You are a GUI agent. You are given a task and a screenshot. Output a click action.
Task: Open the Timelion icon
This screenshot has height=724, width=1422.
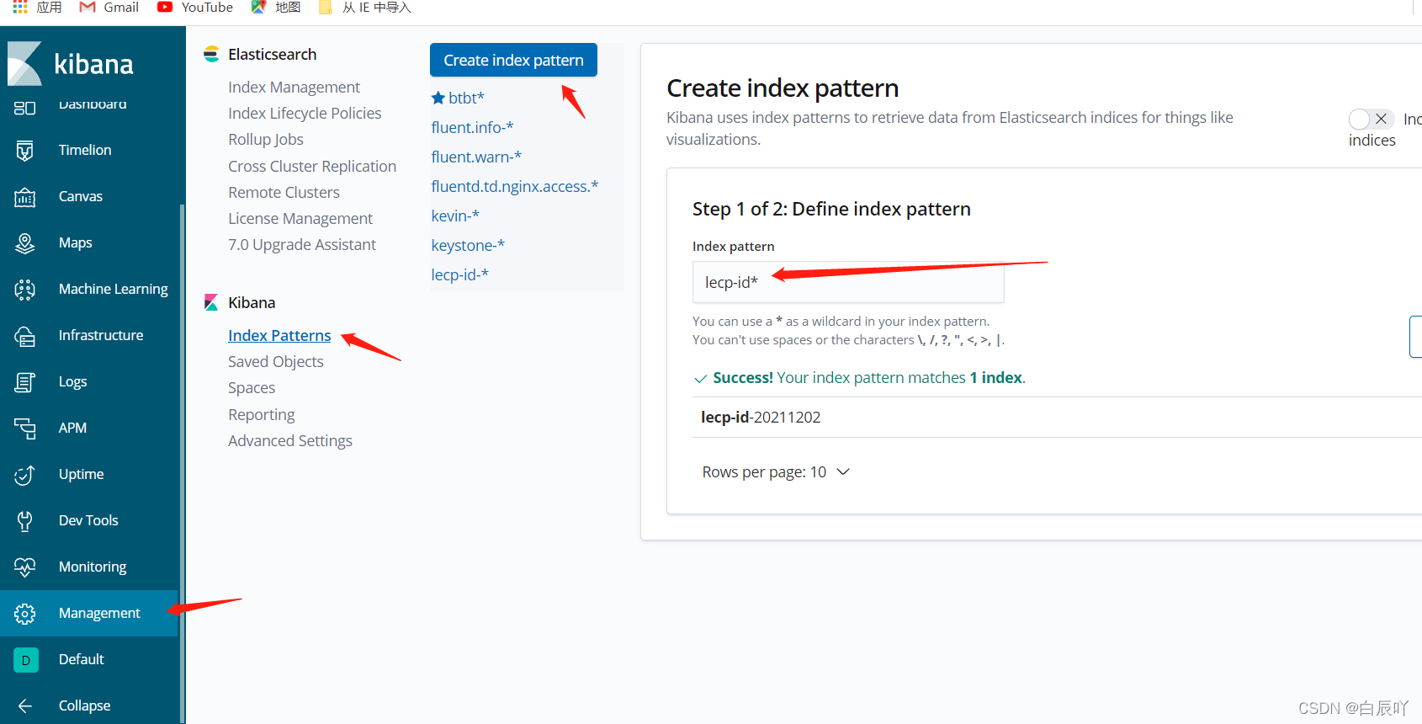click(25, 150)
